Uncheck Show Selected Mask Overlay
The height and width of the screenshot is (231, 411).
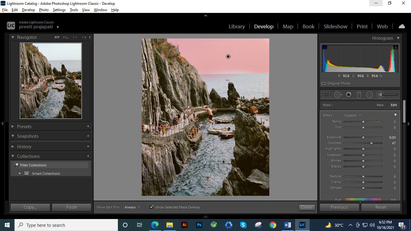pyautogui.click(x=151, y=207)
